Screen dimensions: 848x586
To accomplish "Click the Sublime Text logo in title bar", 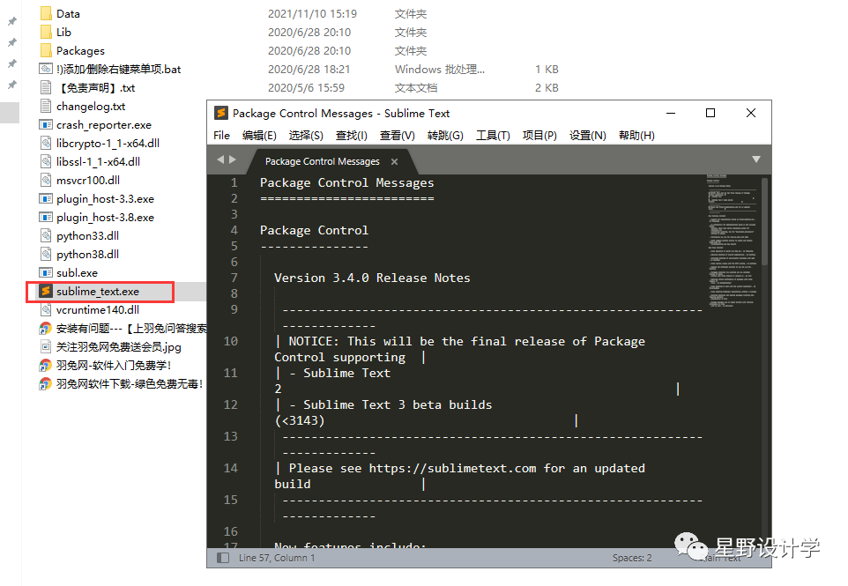I will coord(220,113).
